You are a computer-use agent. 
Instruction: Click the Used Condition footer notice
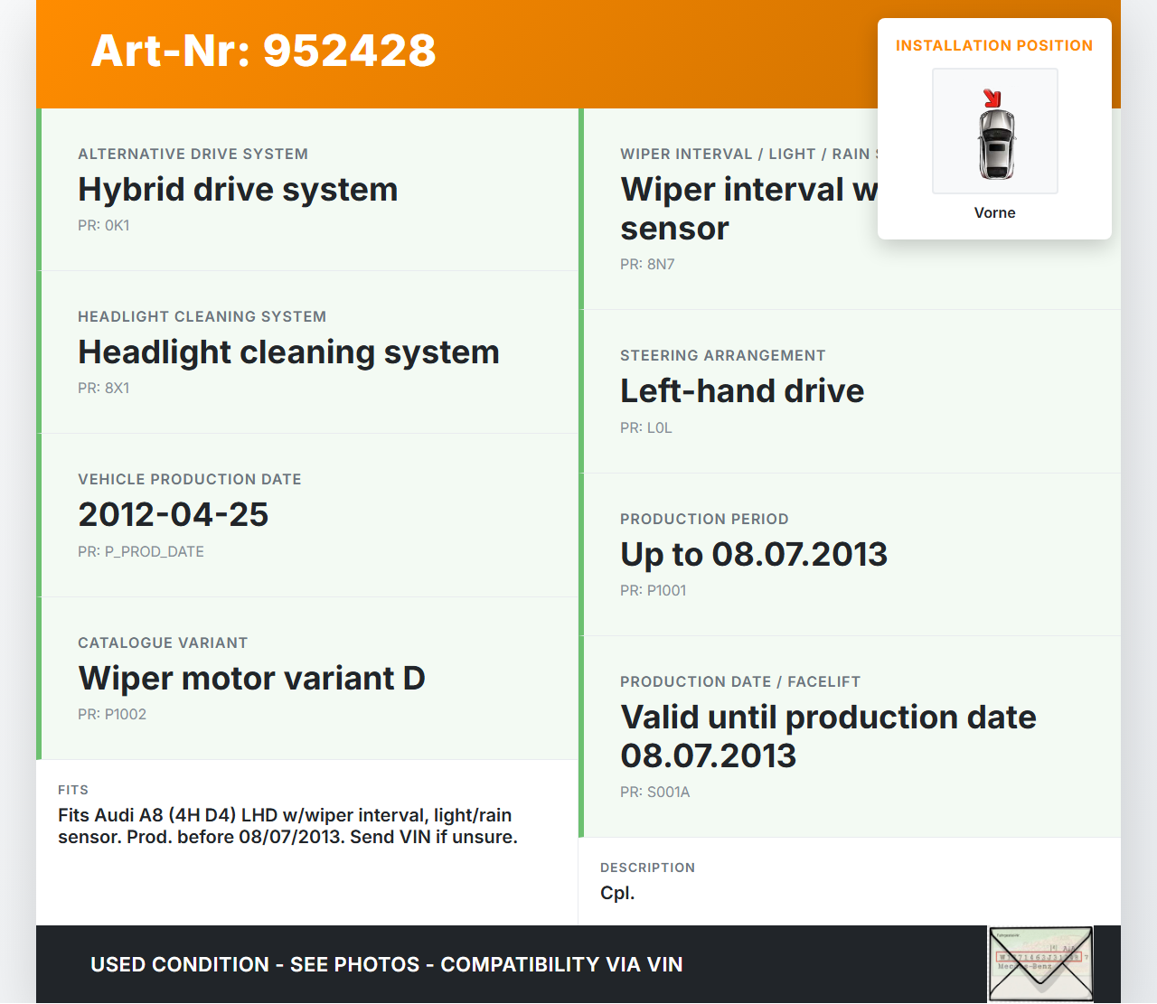(x=386, y=964)
